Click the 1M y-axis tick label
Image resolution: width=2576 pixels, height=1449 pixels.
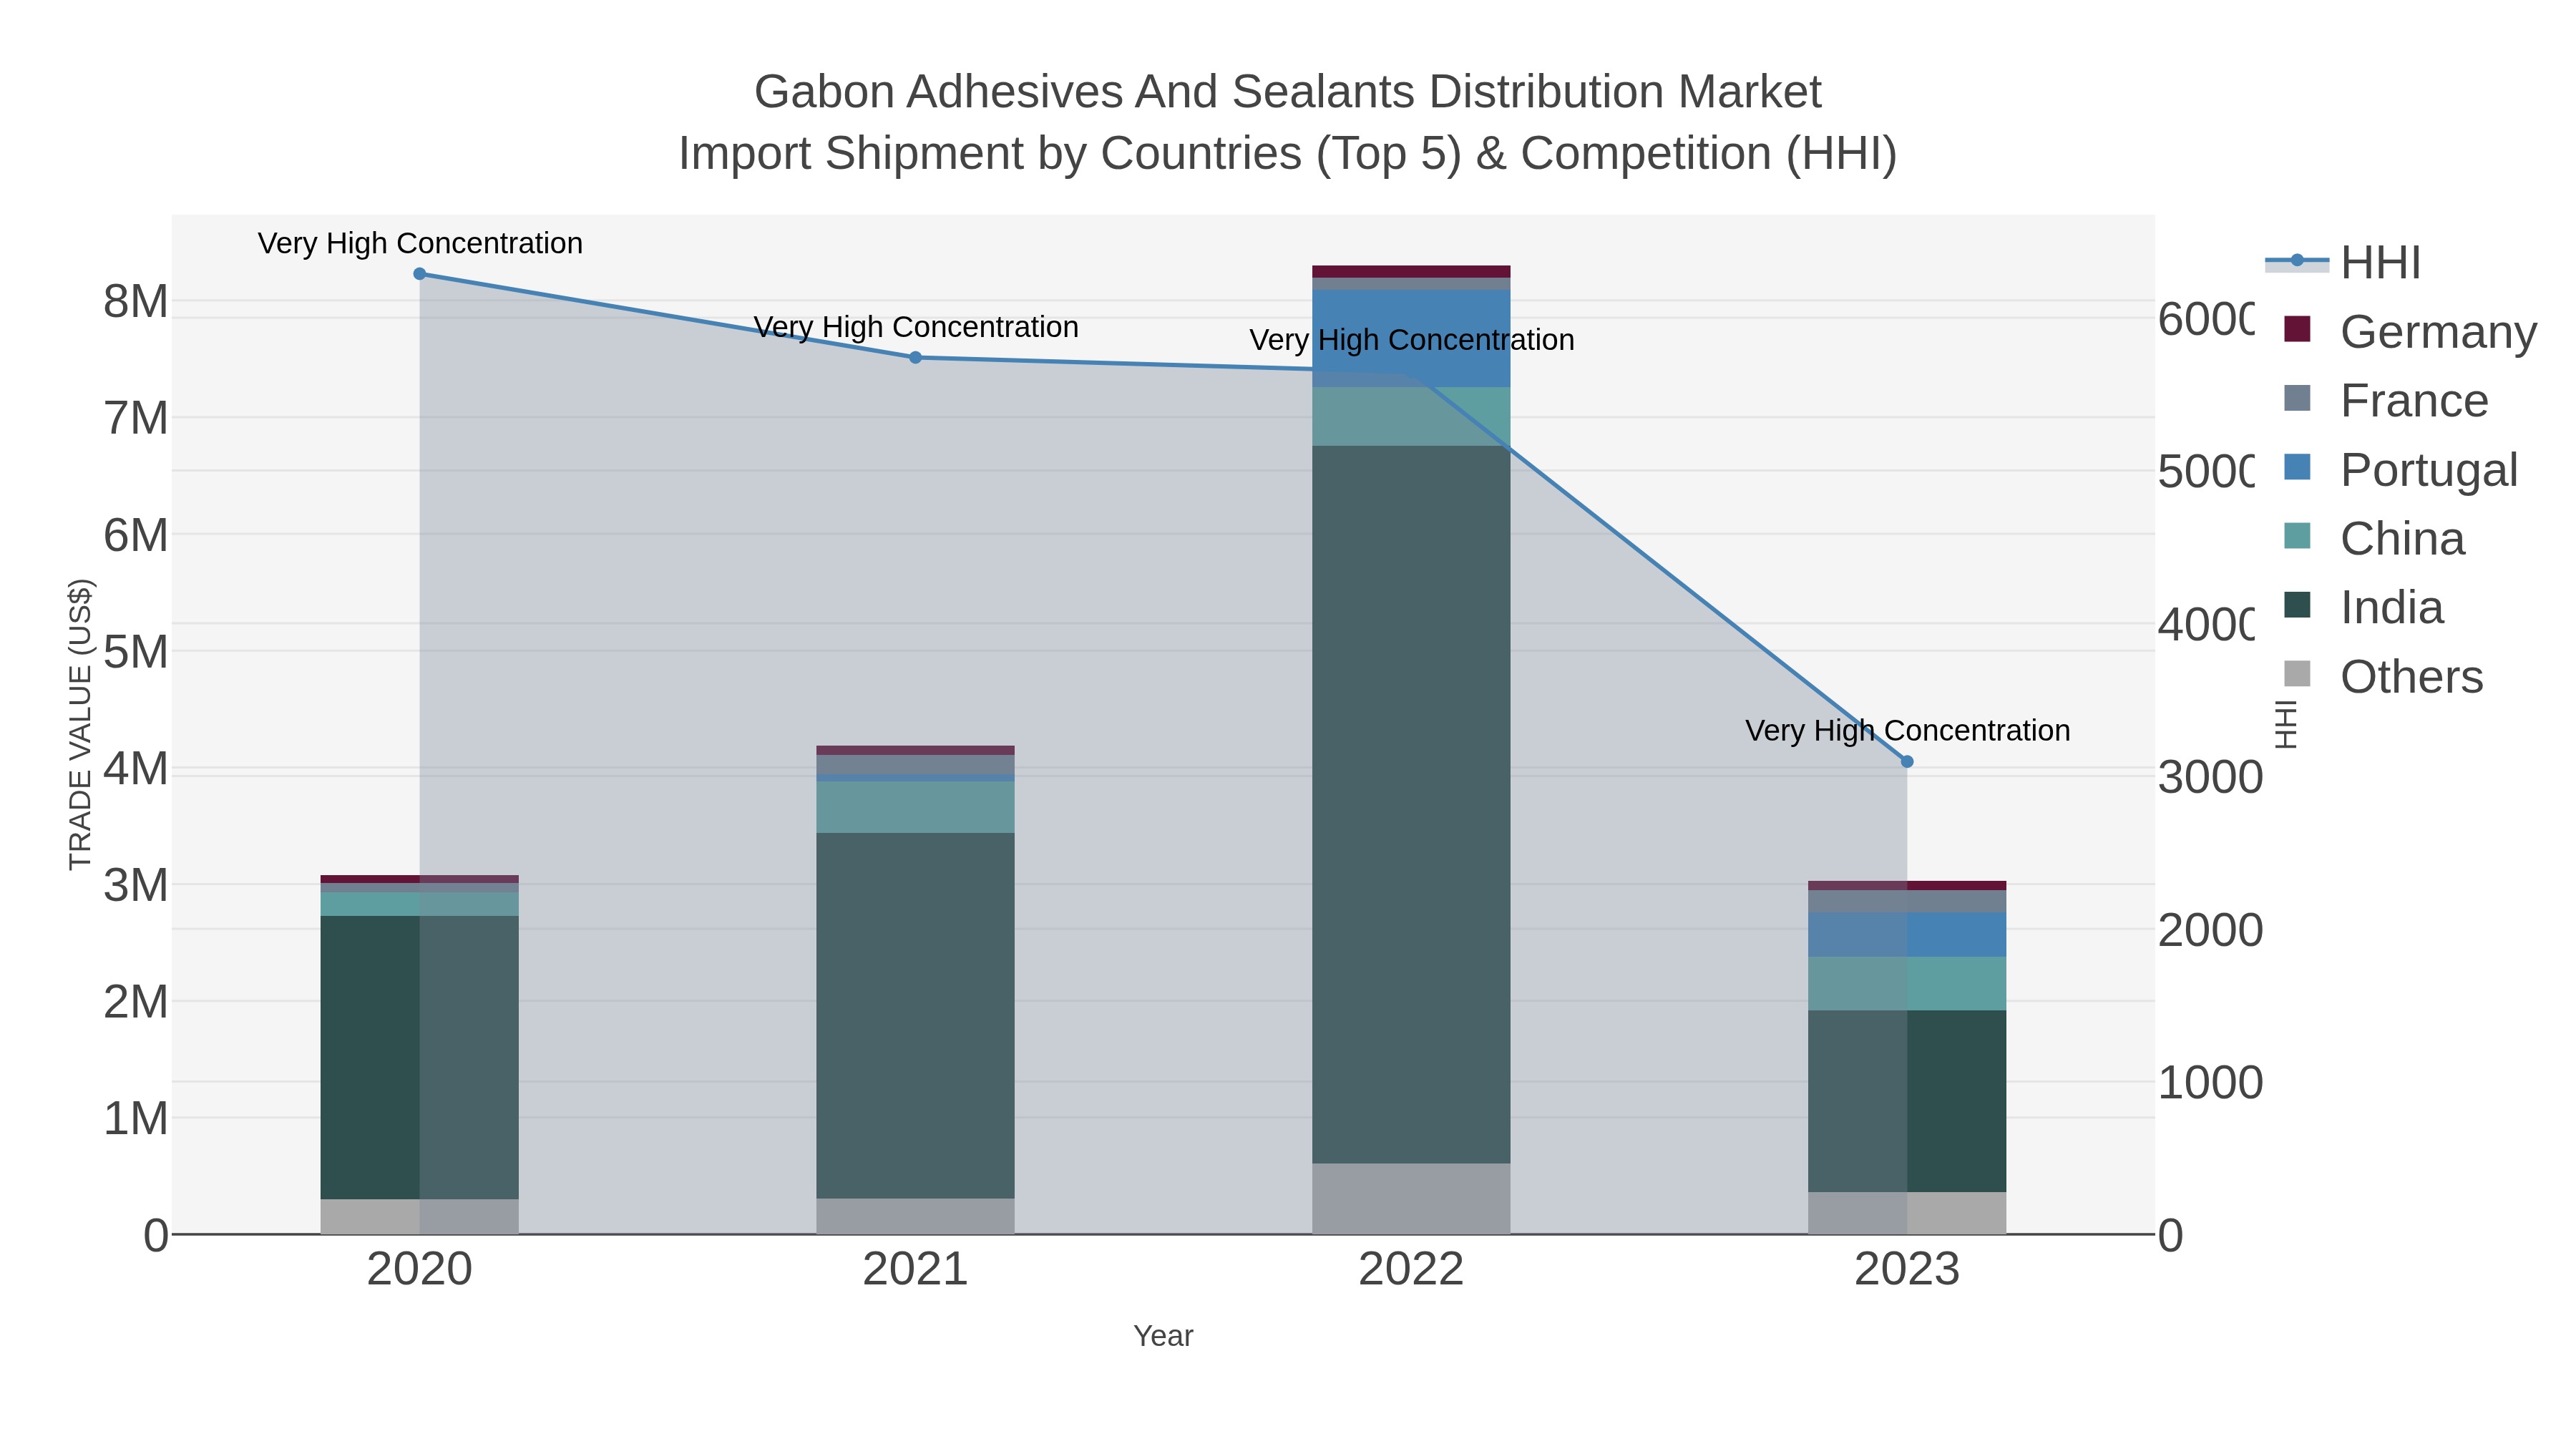click(x=136, y=1119)
